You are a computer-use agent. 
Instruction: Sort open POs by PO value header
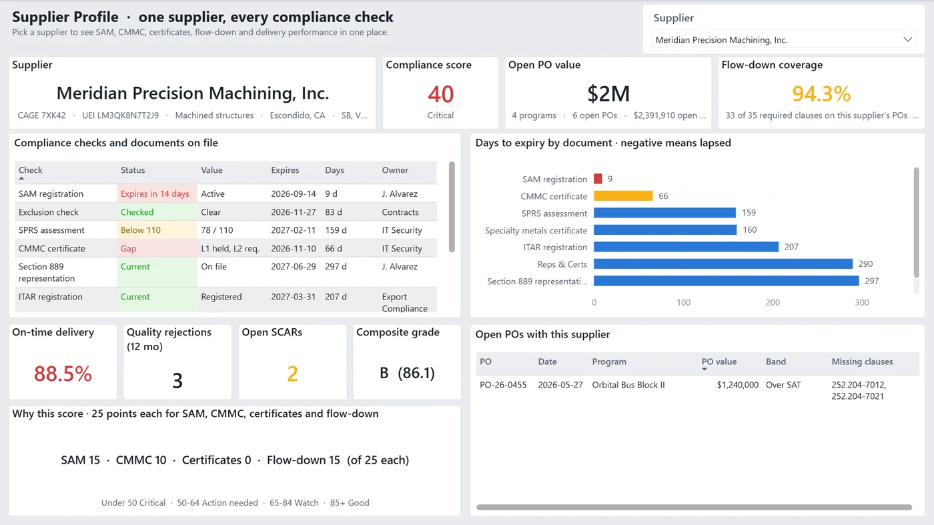(x=719, y=362)
